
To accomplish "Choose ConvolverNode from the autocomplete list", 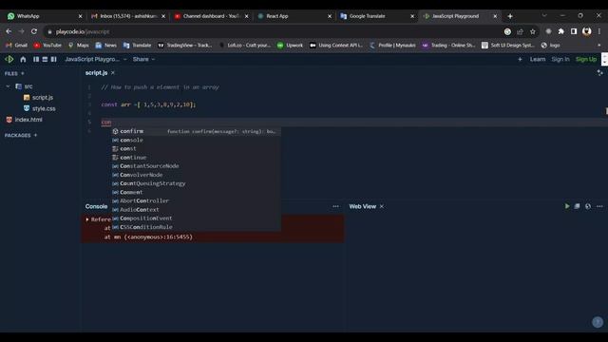I will 196,175.
